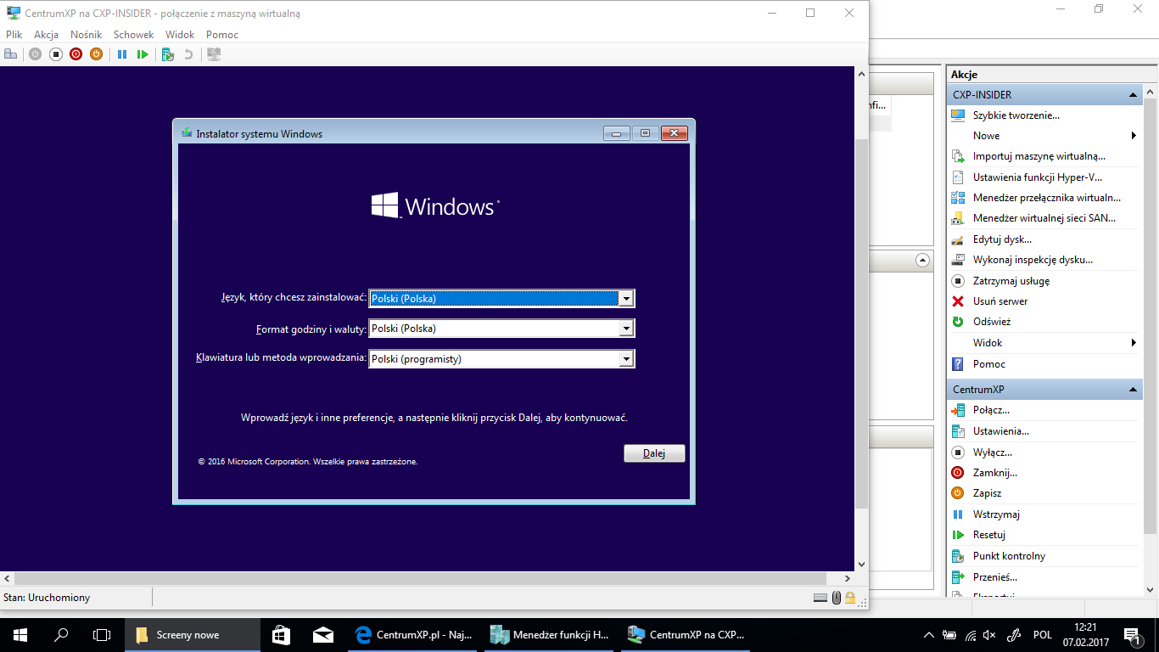This screenshot has height=652, width=1159.
Task: Open the Schowek menu
Action: [x=134, y=35]
